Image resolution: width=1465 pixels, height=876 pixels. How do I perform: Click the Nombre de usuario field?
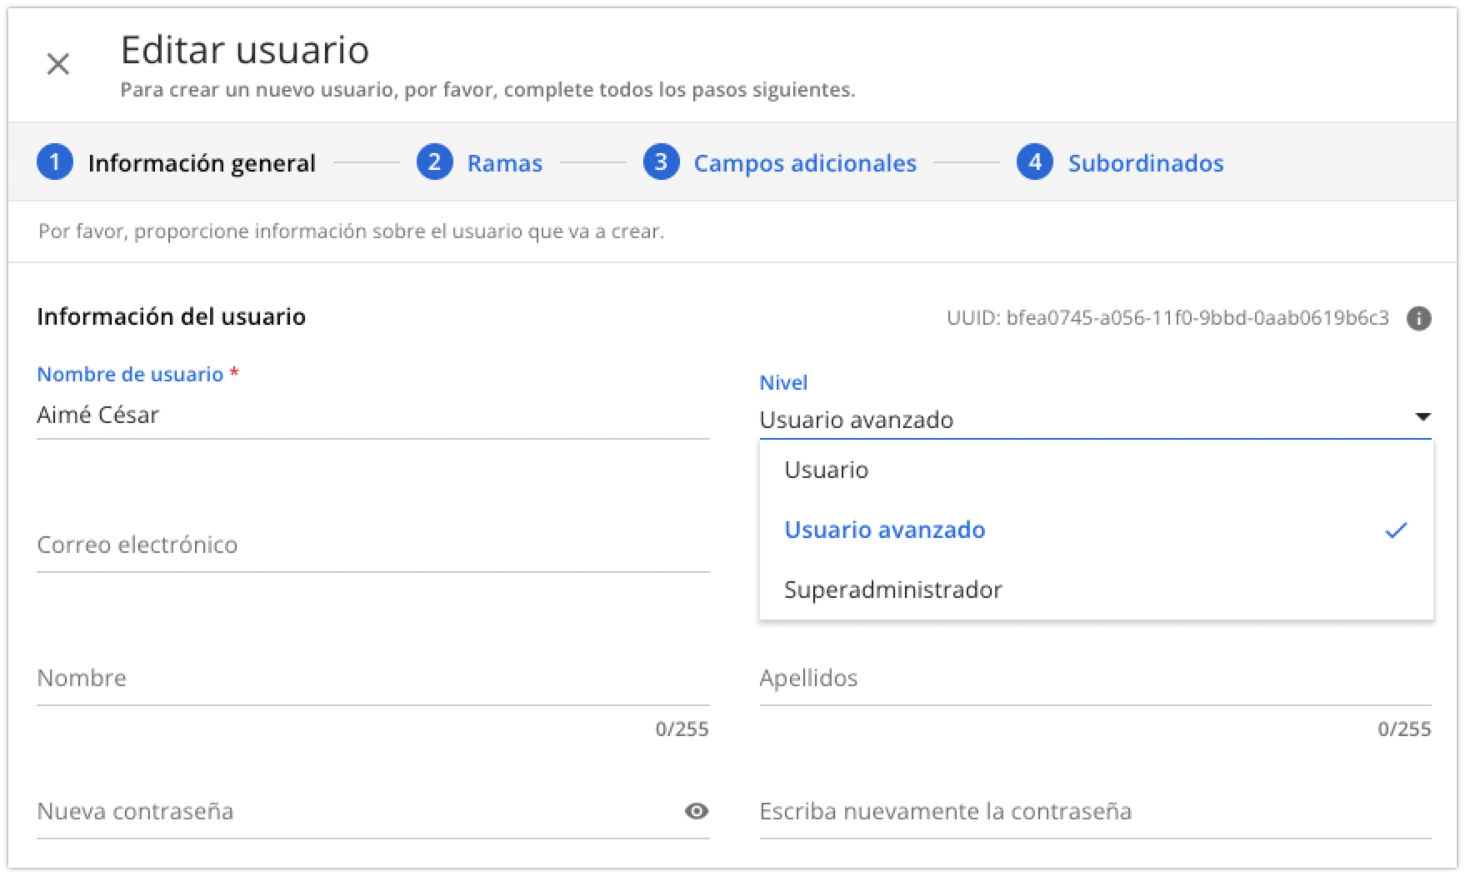[x=250, y=414]
